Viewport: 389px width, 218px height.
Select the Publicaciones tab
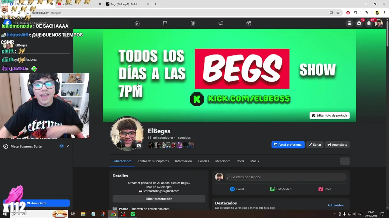coord(122,161)
